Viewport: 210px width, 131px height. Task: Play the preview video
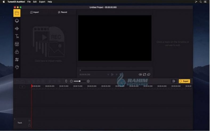112,74
